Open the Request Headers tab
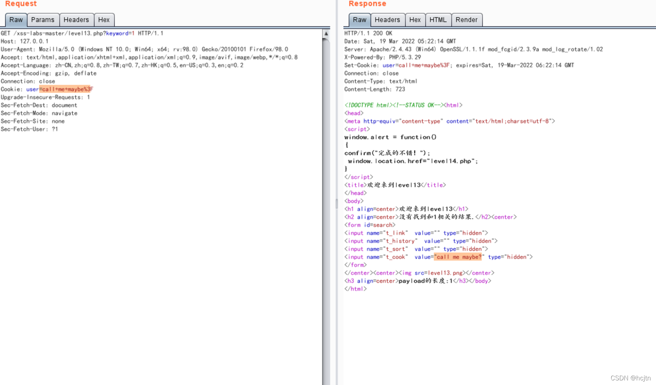The image size is (656, 385). pos(76,20)
